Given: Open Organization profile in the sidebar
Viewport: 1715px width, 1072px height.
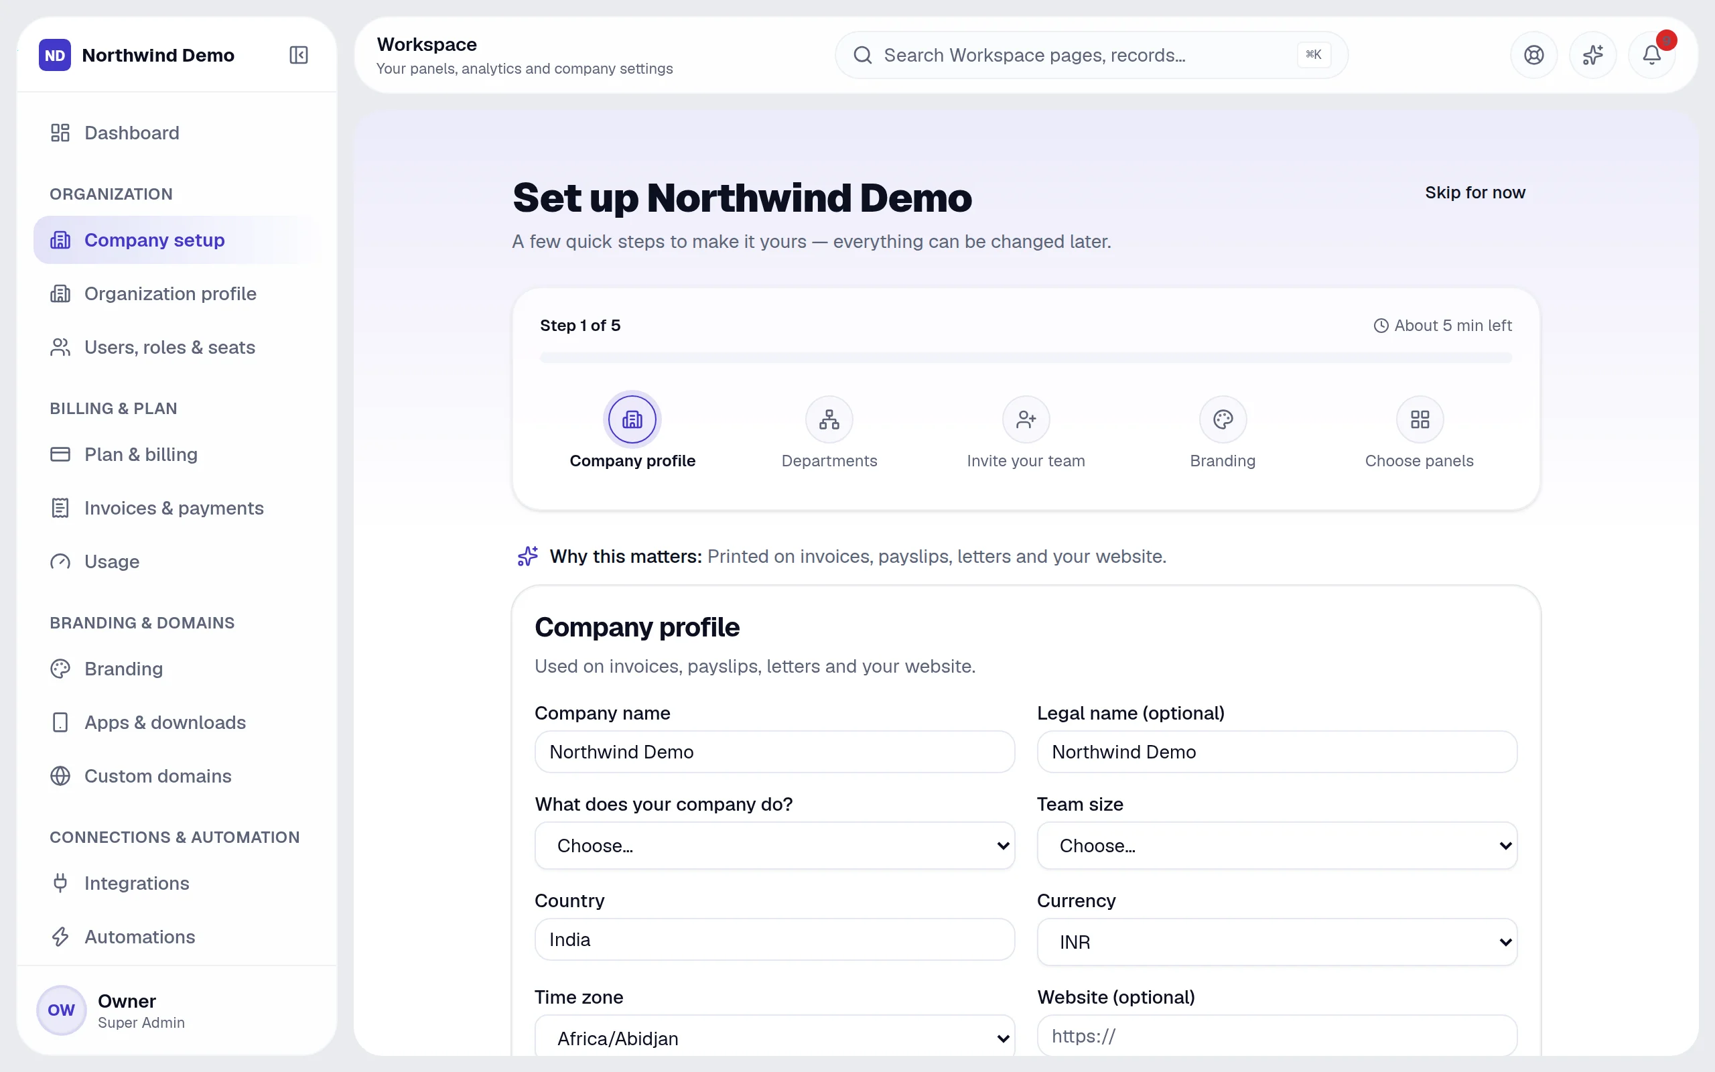Looking at the screenshot, I should pyautogui.click(x=177, y=293).
